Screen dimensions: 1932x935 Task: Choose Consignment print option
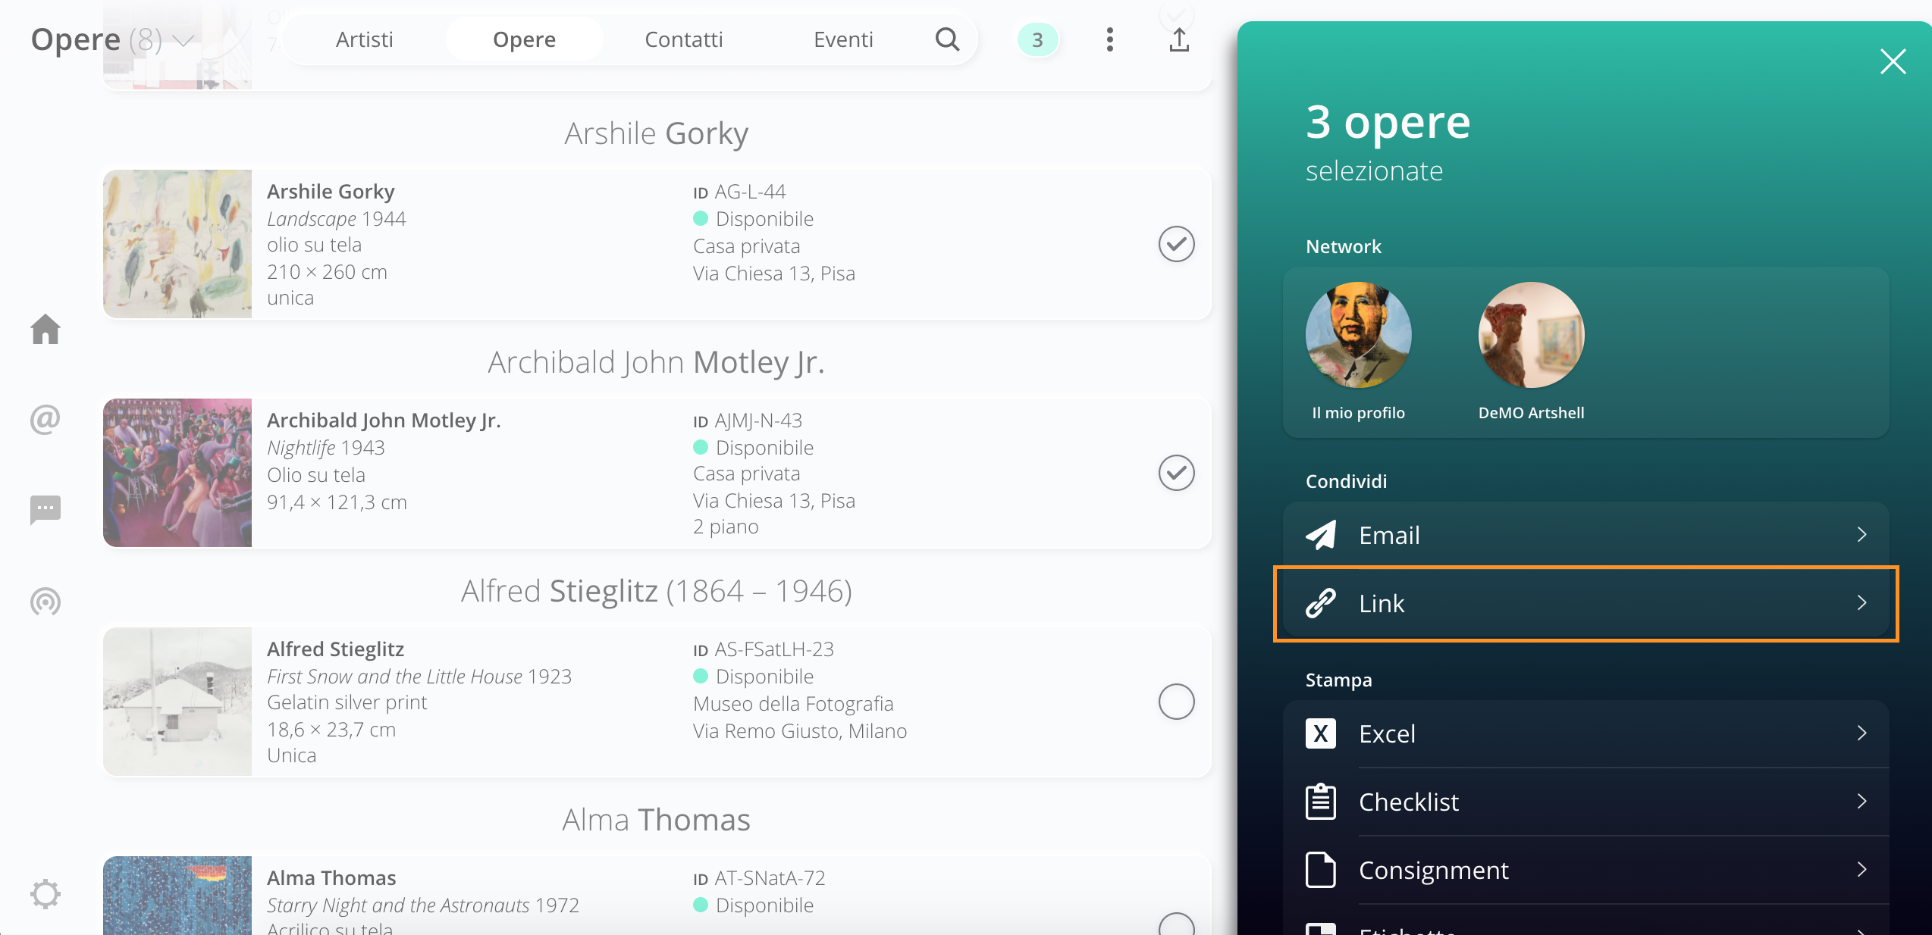pos(1586,870)
